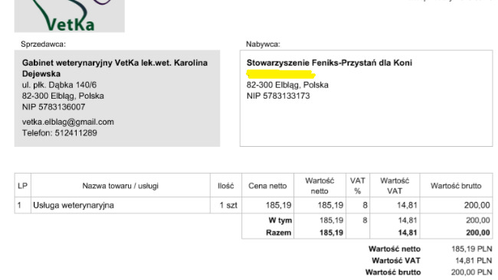
Task: Click the Wartość brutto 200,00 PLN summary
Action: pos(429,272)
